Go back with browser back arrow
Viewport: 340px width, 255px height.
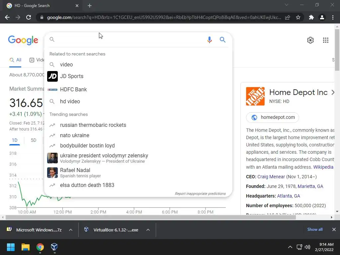tap(7, 17)
